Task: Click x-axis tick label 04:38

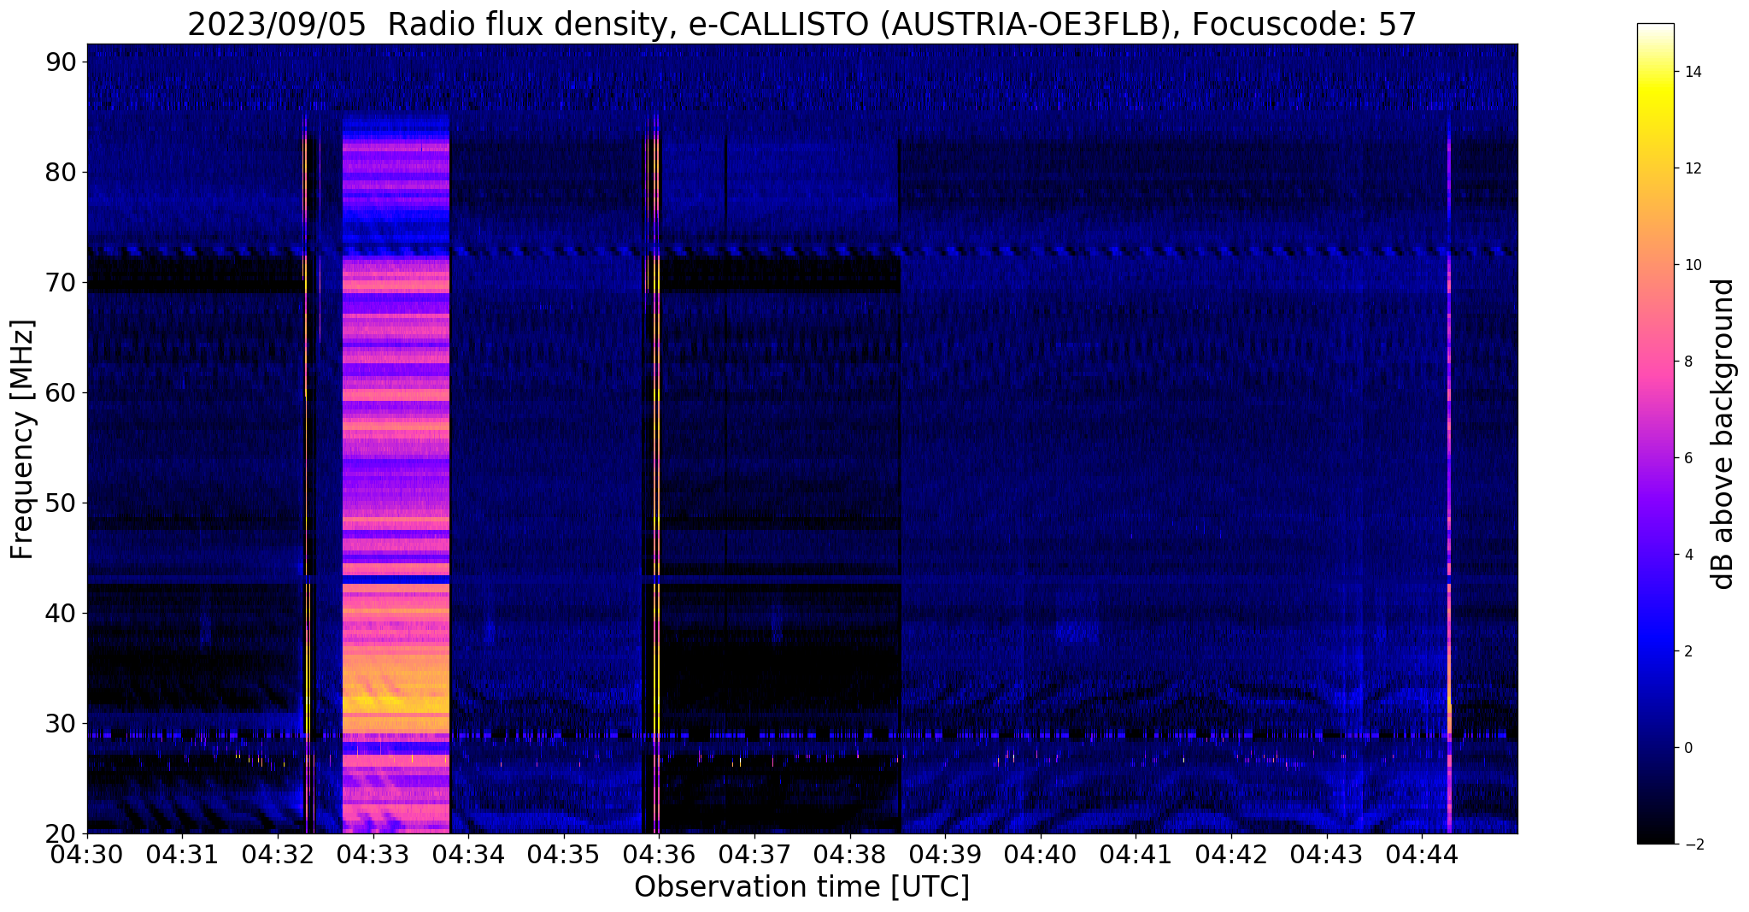Action: click(850, 855)
